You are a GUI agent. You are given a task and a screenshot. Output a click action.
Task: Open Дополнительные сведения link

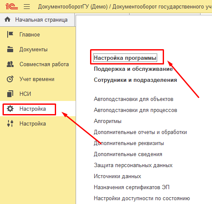[x=128, y=154]
